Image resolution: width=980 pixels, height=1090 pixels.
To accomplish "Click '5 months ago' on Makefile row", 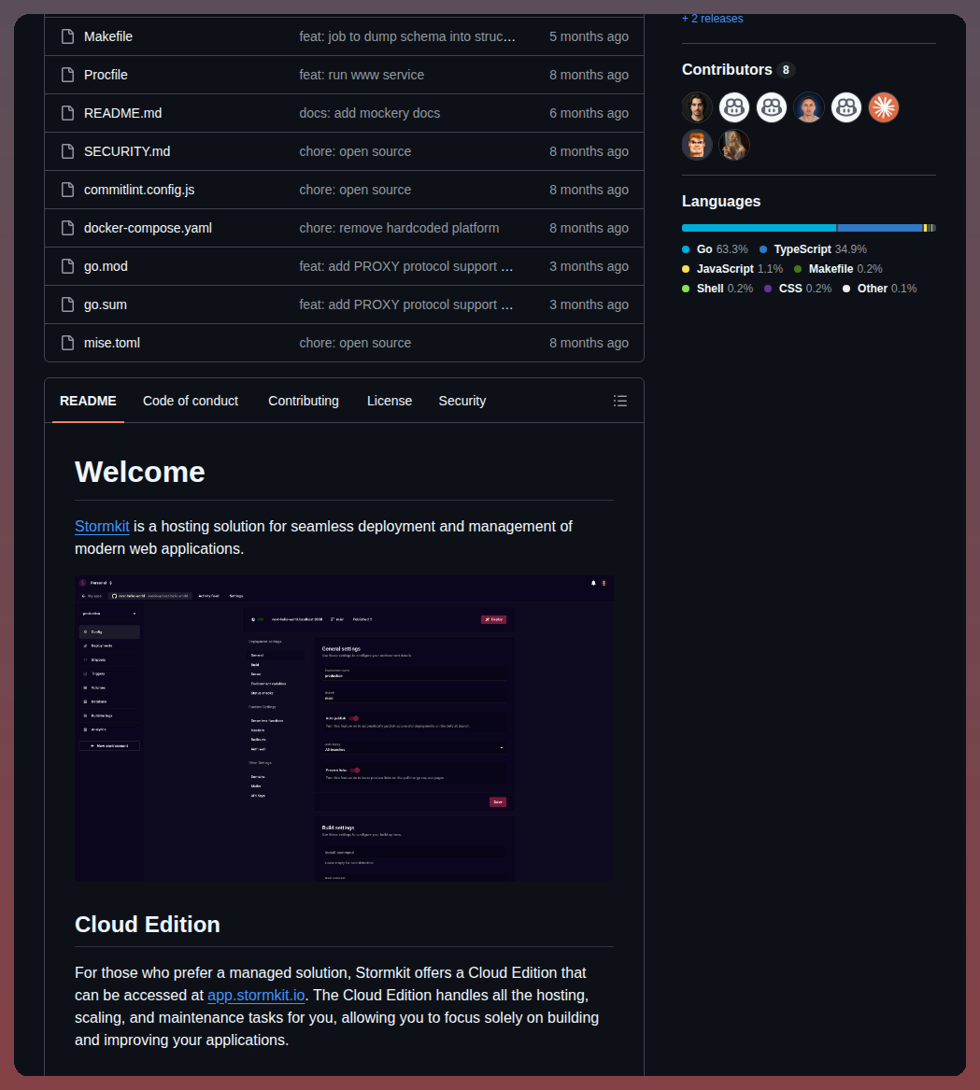I will [x=589, y=36].
